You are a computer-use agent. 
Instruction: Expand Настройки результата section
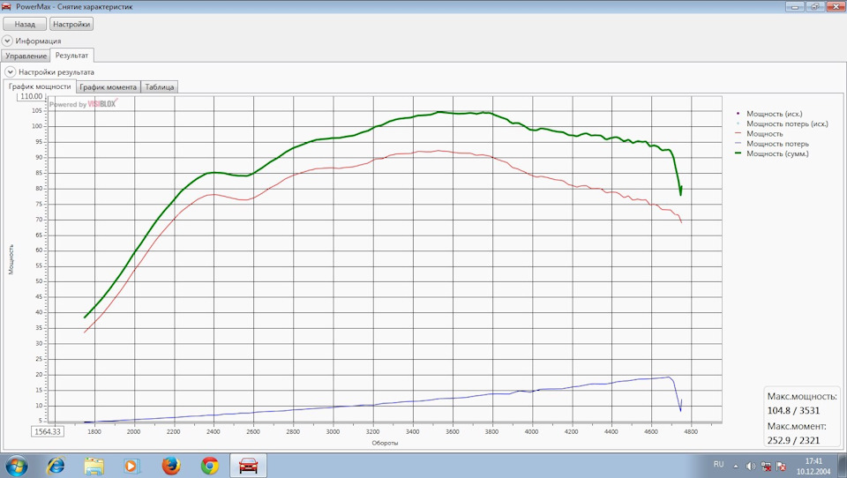pos(11,71)
